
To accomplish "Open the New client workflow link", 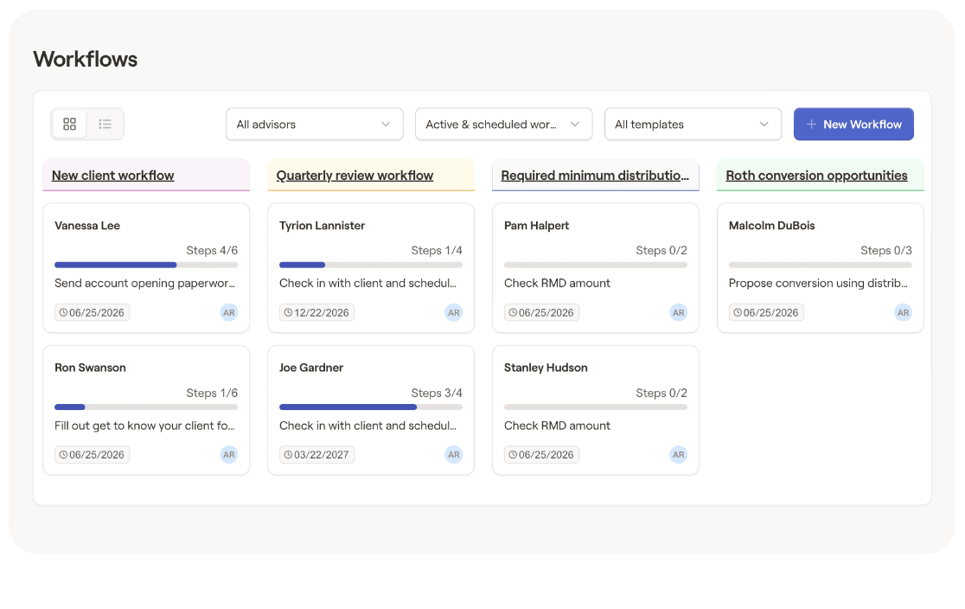I will (113, 176).
